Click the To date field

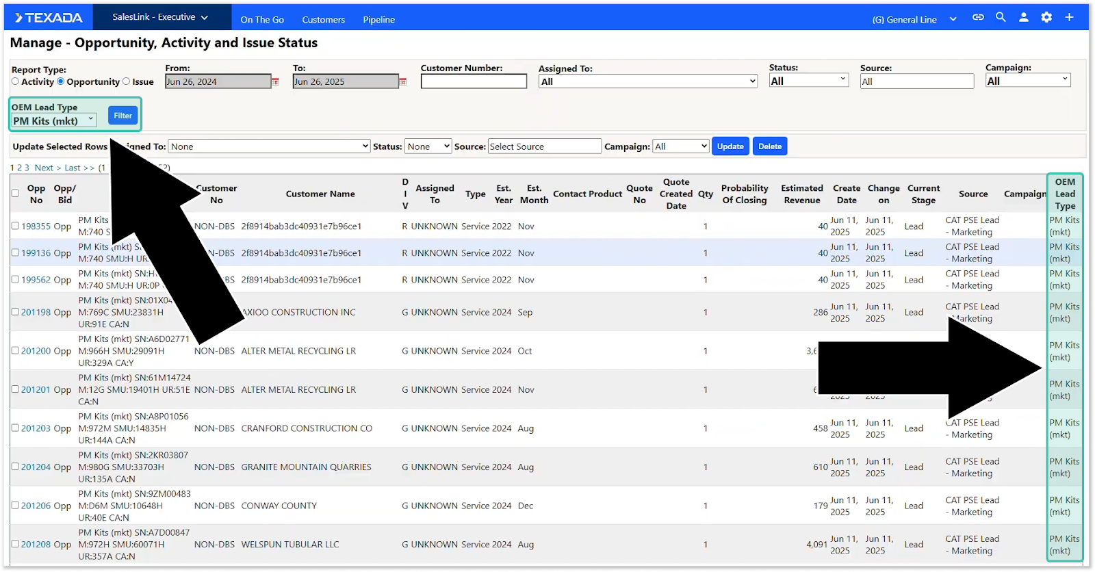pos(346,81)
